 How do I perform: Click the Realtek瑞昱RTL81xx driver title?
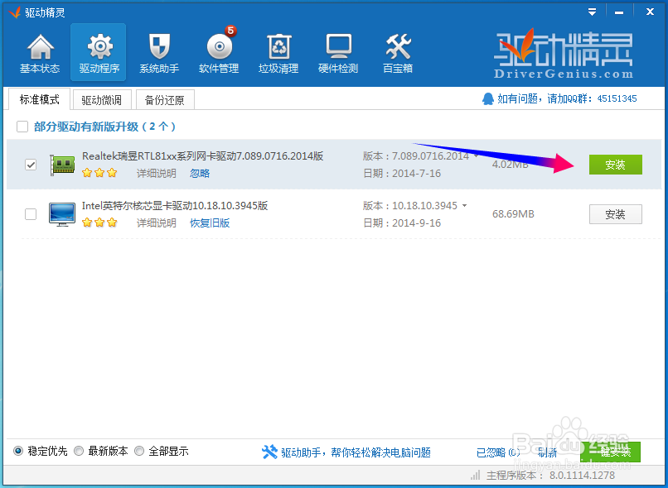click(x=203, y=156)
